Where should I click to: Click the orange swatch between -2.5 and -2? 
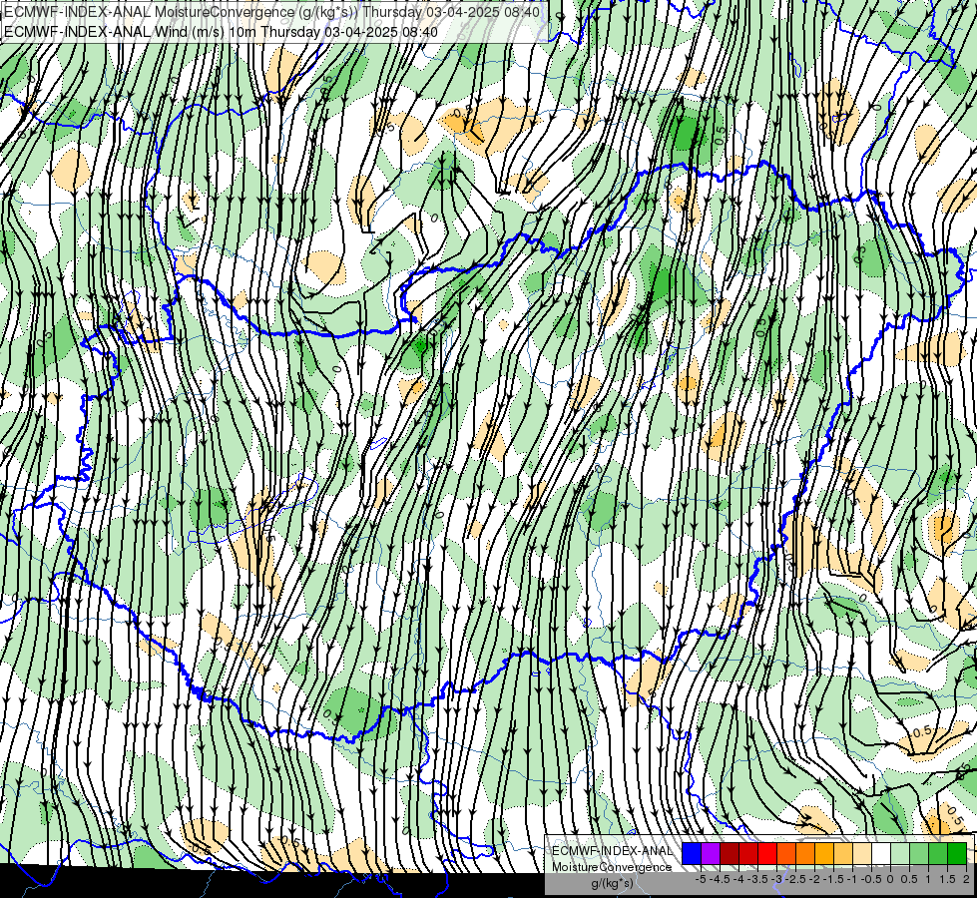(x=805, y=854)
